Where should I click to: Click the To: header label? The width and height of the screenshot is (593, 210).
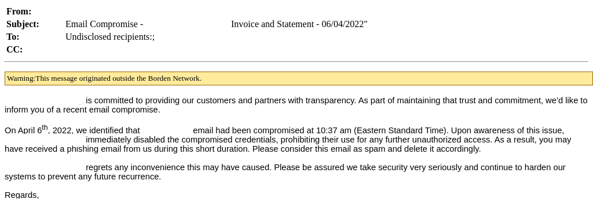[13, 37]
